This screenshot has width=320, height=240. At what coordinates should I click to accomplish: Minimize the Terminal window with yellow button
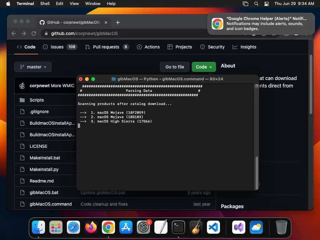click(x=87, y=79)
